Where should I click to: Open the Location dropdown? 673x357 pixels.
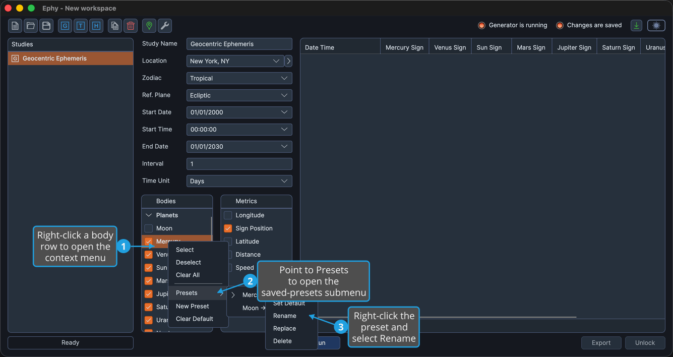pos(235,61)
